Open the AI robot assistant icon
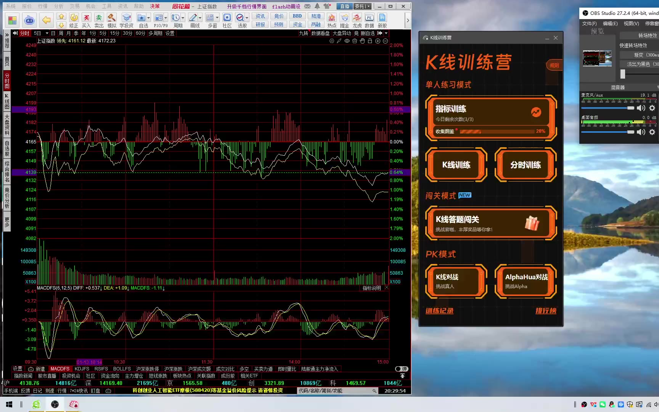Image resolution: width=659 pixels, height=412 pixels. [29, 20]
